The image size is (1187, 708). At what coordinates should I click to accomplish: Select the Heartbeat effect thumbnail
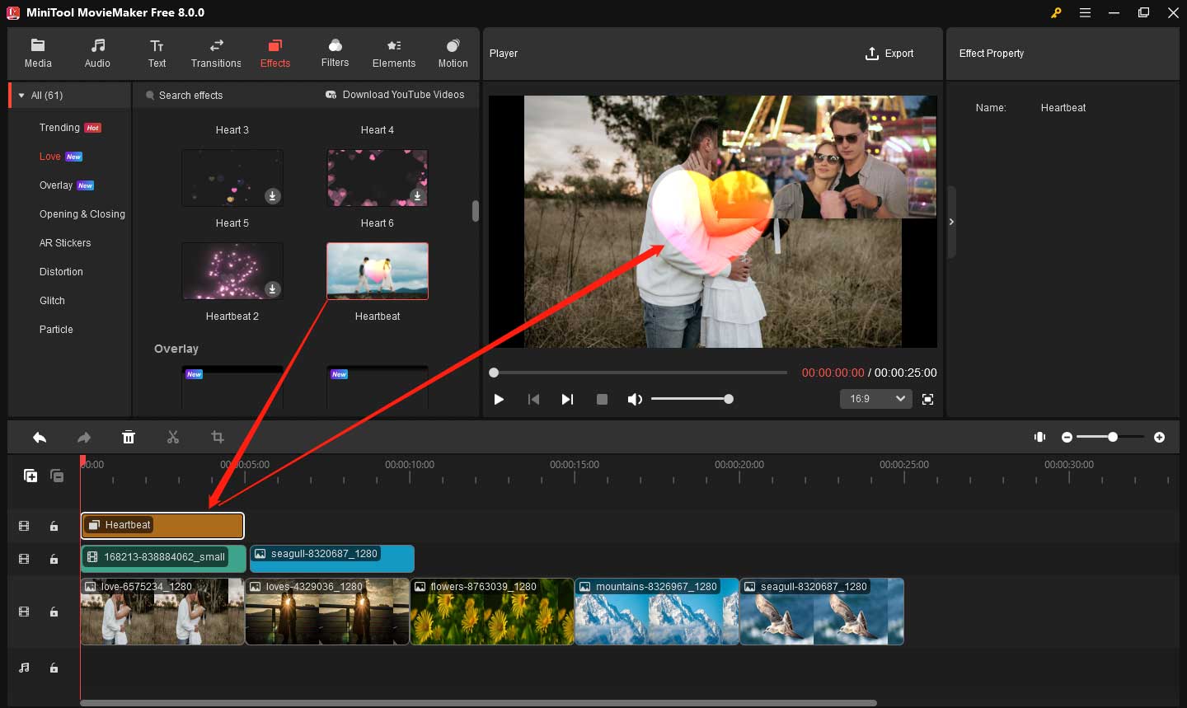(x=378, y=271)
